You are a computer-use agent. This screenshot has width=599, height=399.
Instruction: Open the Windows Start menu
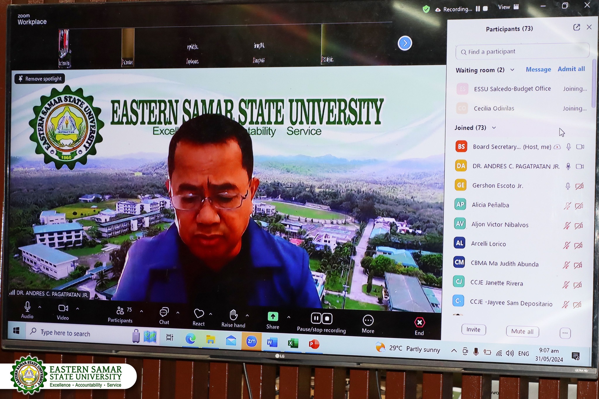16,330
